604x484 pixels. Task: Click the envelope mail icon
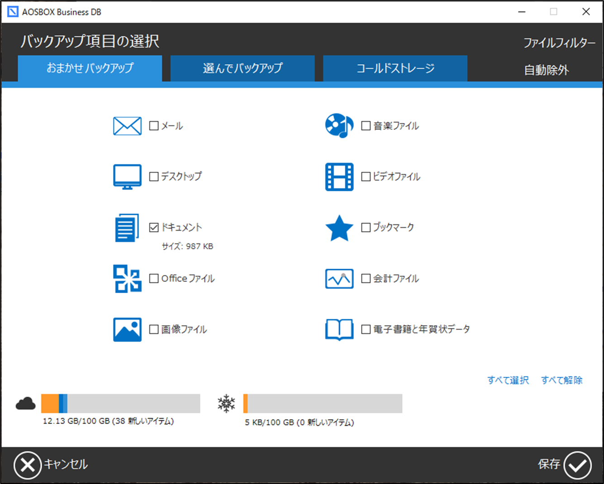click(127, 126)
